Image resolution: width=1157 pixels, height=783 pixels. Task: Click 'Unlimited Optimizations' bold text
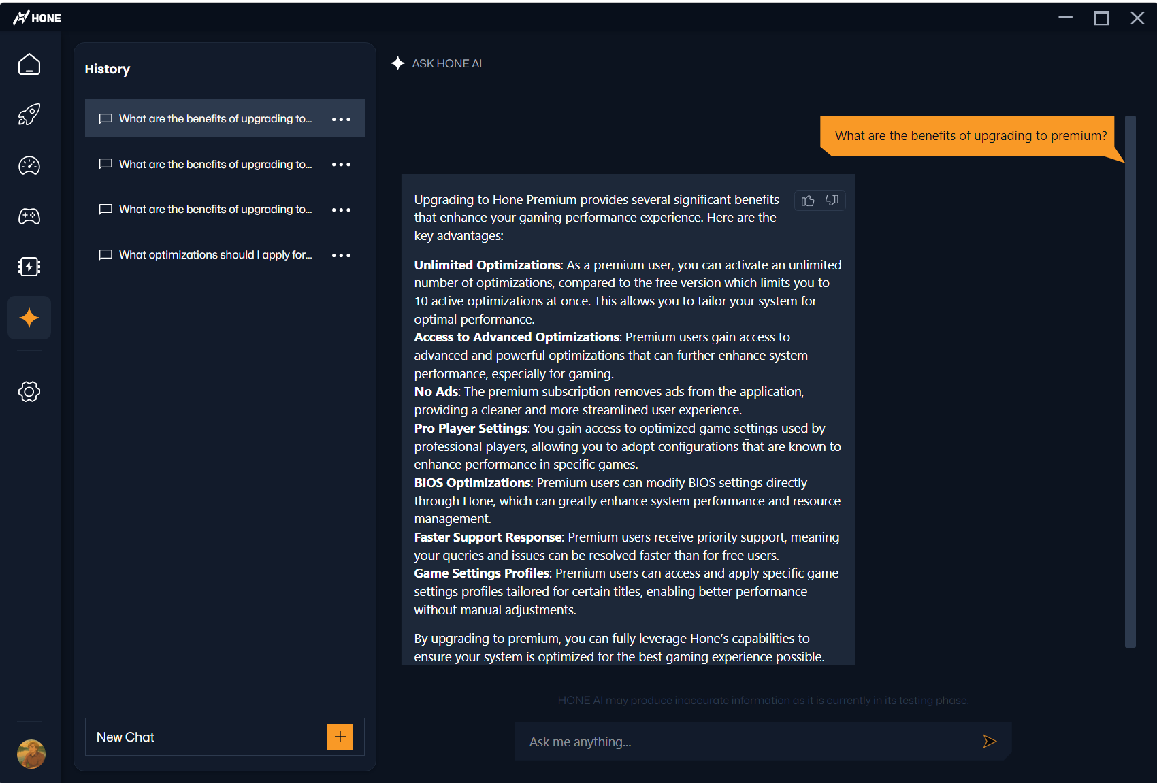click(x=487, y=265)
